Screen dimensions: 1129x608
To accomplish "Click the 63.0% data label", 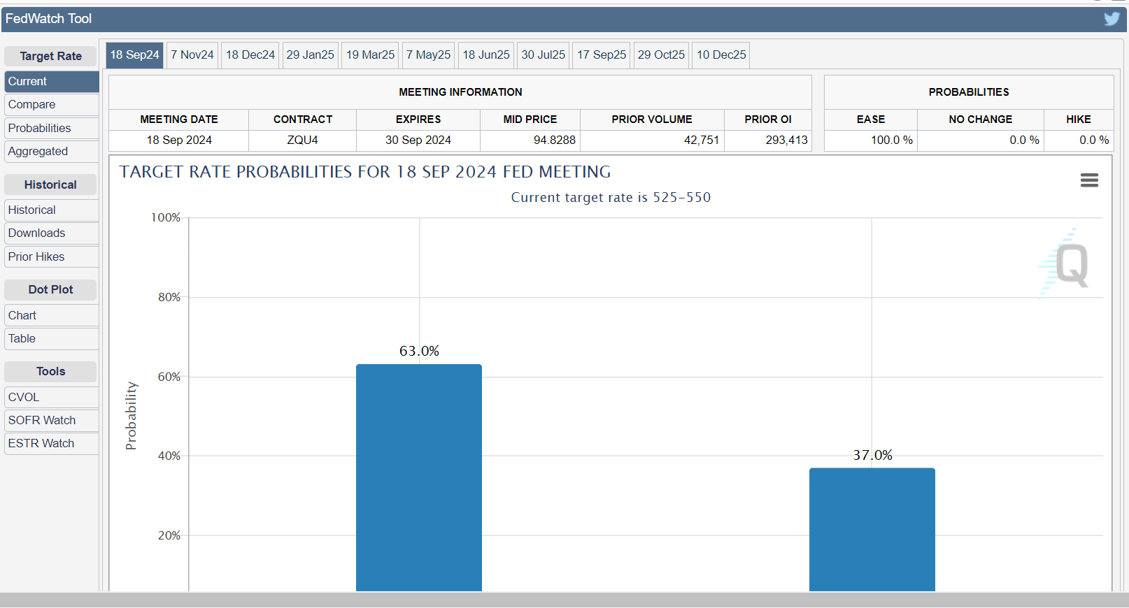I will pos(419,351).
